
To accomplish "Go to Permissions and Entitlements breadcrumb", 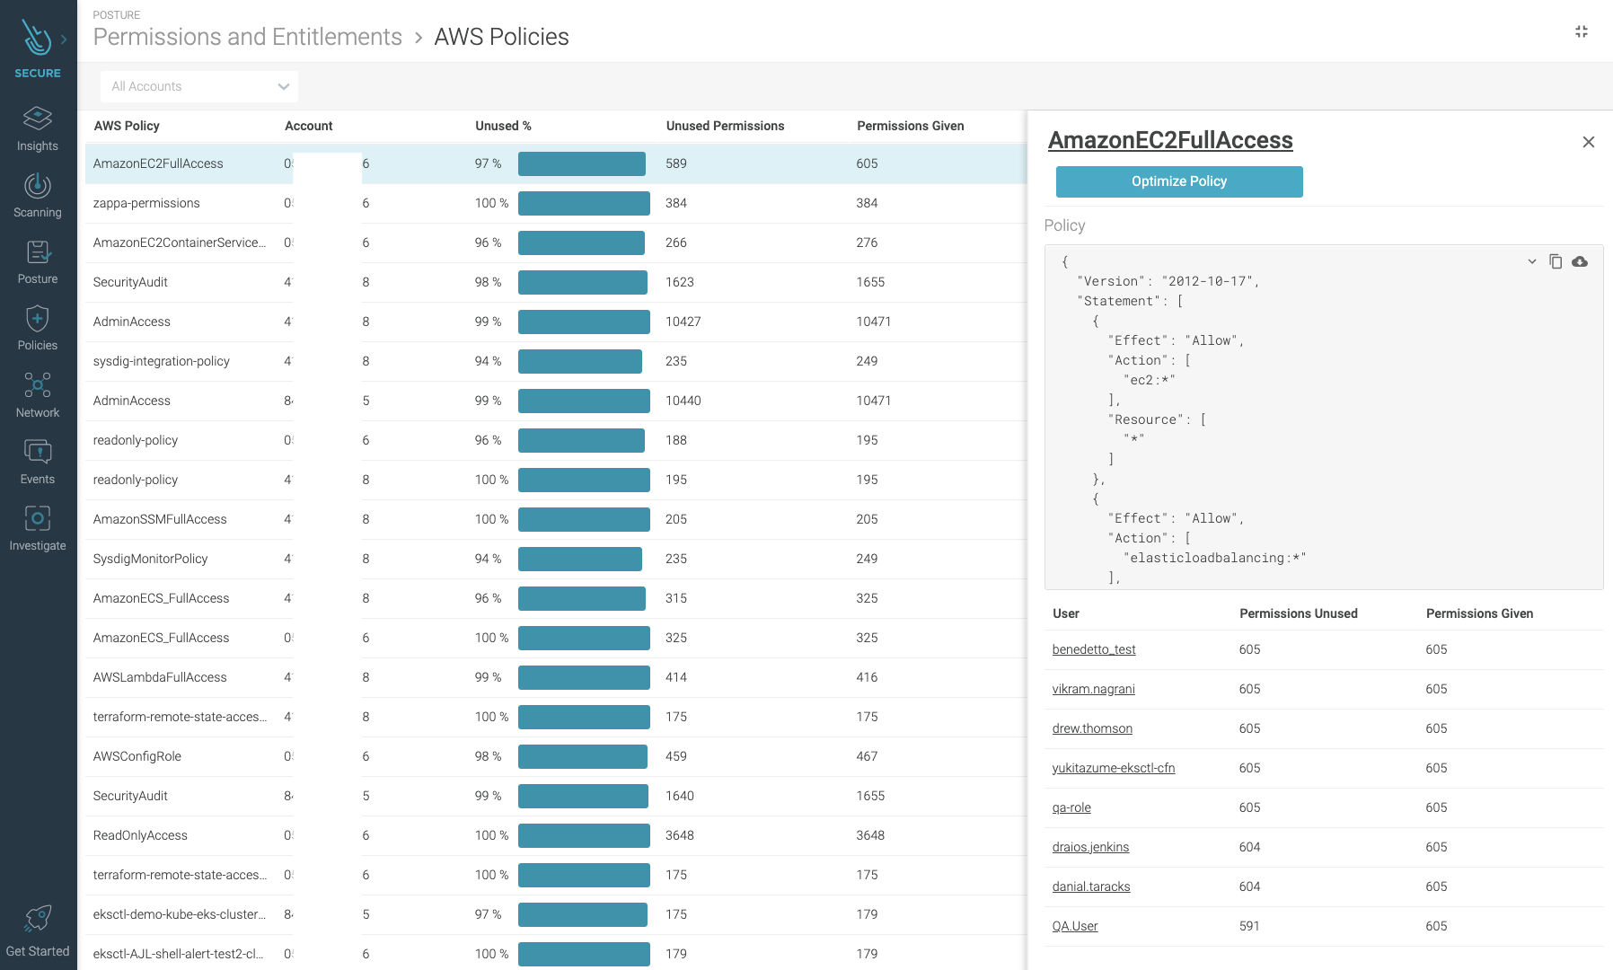I will [248, 37].
